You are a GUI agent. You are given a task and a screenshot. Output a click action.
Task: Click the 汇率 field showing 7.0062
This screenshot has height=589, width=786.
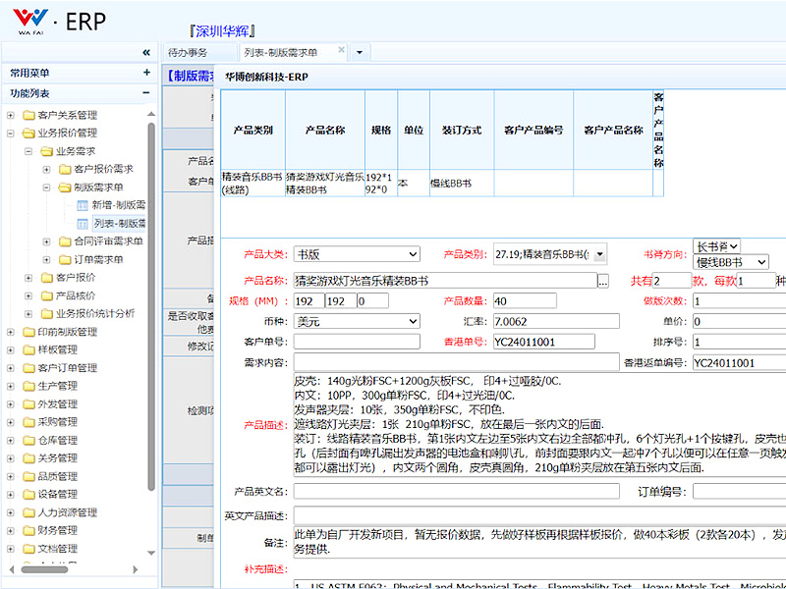click(556, 321)
